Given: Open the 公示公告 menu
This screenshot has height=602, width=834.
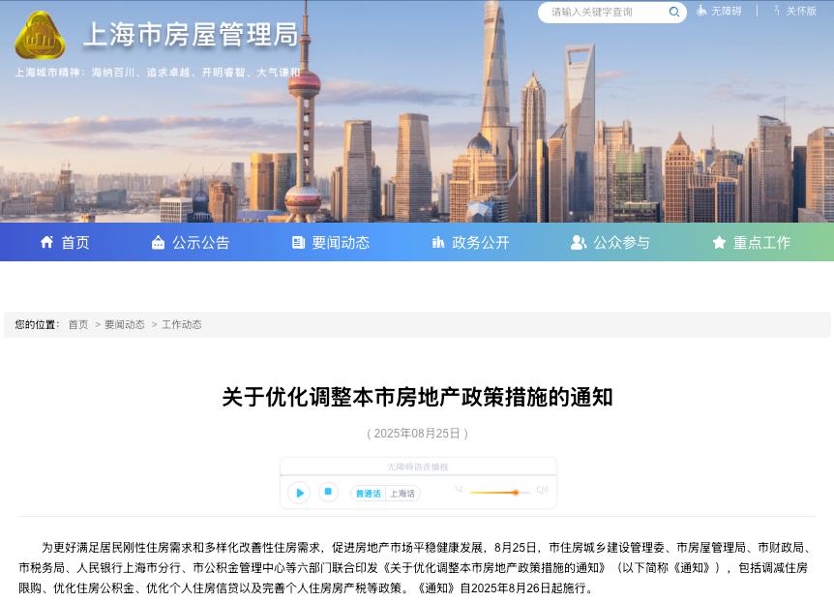Looking at the screenshot, I should (x=191, y=243).
